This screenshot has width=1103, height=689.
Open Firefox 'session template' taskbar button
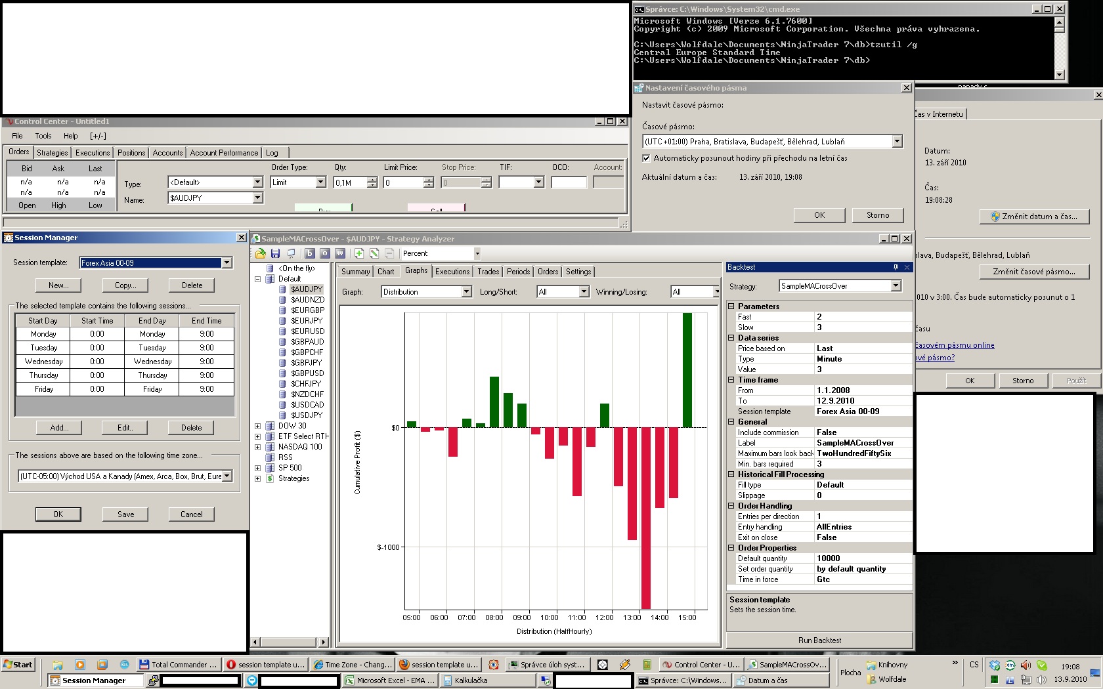tap(439, 665)
